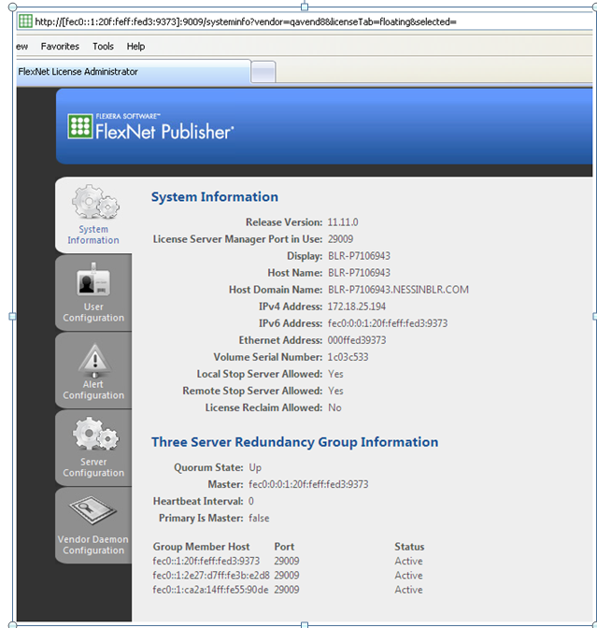
Task: Open a new blank browser tab
Action: (263, 72)
